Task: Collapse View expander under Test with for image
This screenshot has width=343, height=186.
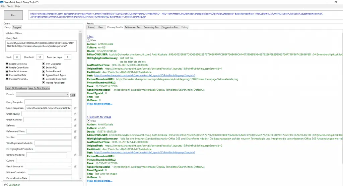Action: [88, 121]
